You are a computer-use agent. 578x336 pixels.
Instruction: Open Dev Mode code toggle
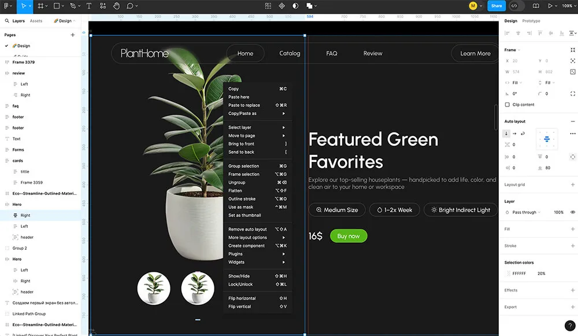point(514,6)
